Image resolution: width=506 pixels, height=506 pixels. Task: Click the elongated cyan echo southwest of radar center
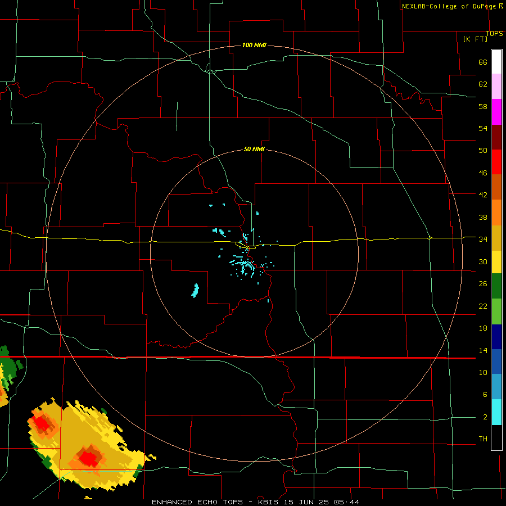pyautogui.click(x=195, y=291)
